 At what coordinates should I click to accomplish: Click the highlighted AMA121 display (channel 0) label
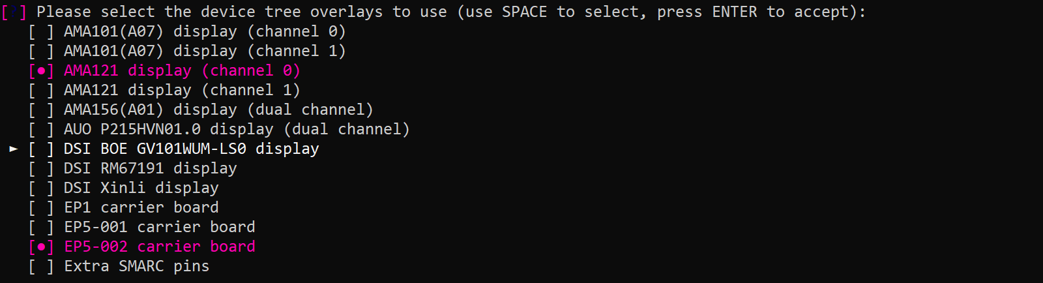coord(182,70)
